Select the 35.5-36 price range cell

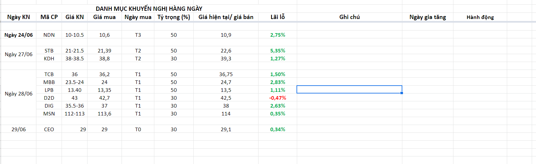(x=75, y=106)
